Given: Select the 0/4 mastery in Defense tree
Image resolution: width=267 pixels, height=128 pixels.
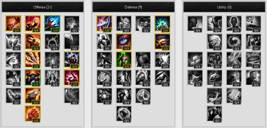Looking at the screenshot, I should 124,96.
